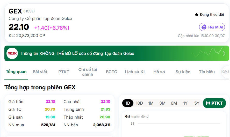Click the Giá sàn value 19.30

[x=50, y=117]
